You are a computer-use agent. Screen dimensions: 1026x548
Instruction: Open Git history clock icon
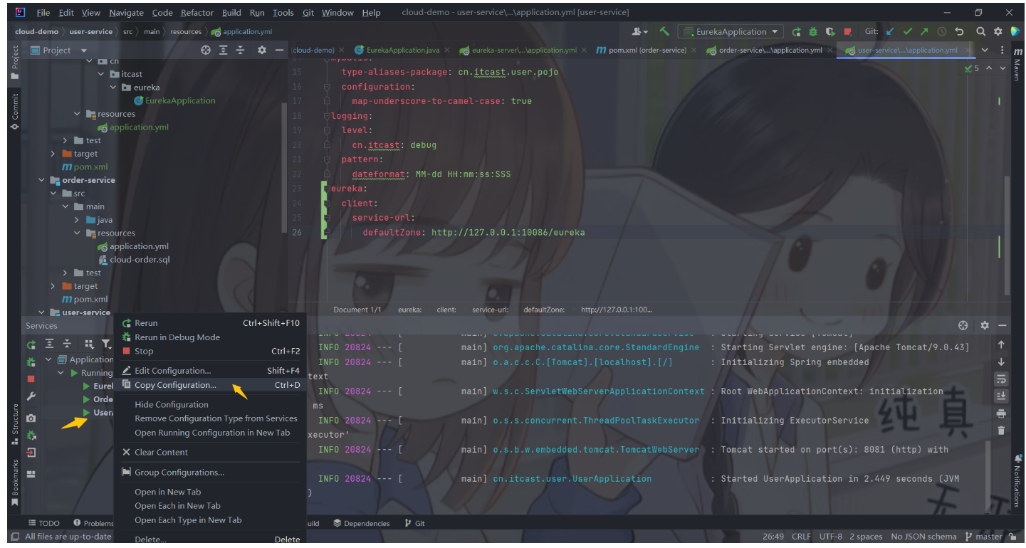(x=942, y=31)
